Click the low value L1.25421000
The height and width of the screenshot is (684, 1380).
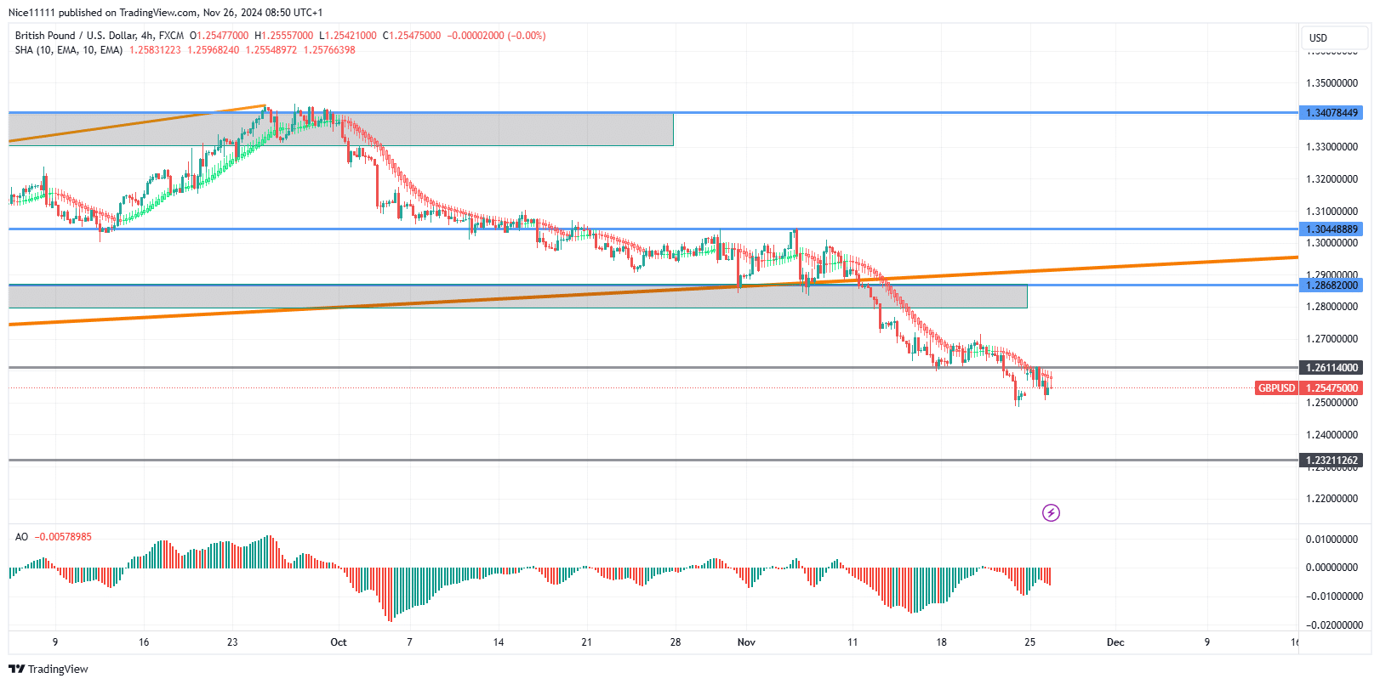[348, 36]
